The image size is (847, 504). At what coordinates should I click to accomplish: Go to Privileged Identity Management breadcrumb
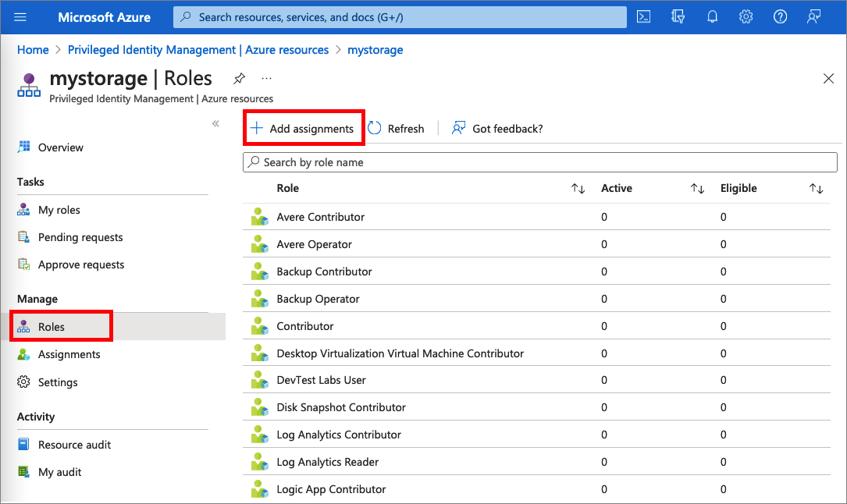pyautogui.click(x=198, y=50)
